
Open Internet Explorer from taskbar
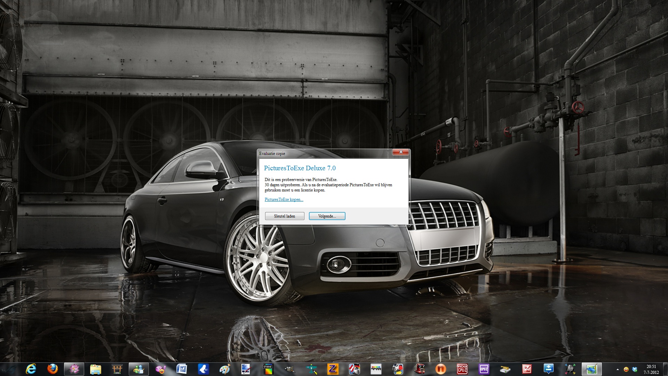[x=31, y=369]
